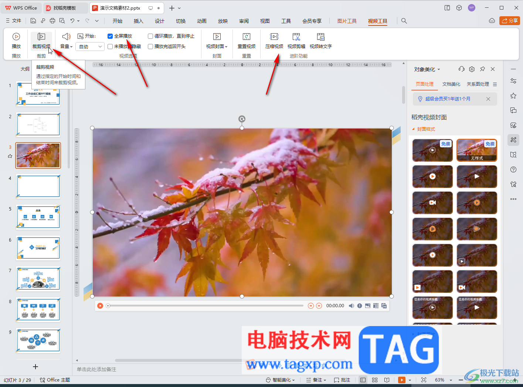Click the notes field 单击此处添加备注
Screen dimensions: 523x387
pyautogui.click(x=96, y=369)
